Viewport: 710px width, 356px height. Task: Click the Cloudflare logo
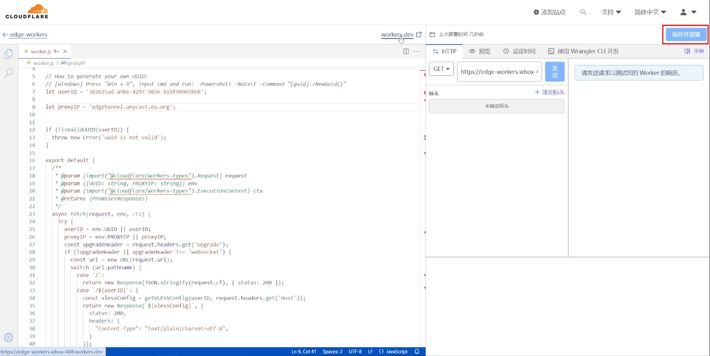coord(27,11)
